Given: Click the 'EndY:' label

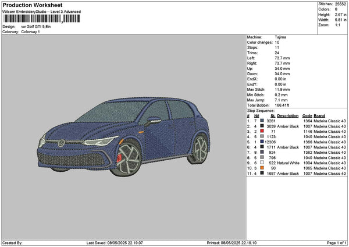Looking at the screenshot, I should pos(252,84).
